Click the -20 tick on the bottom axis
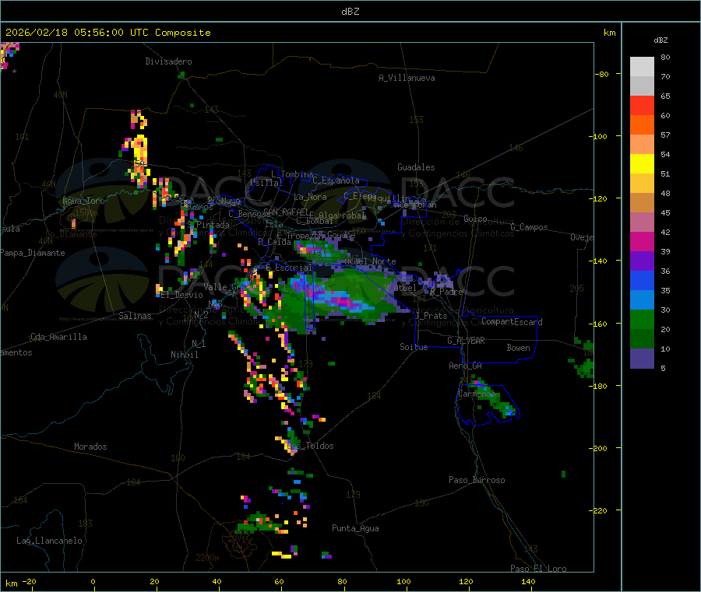 [29, 581]
